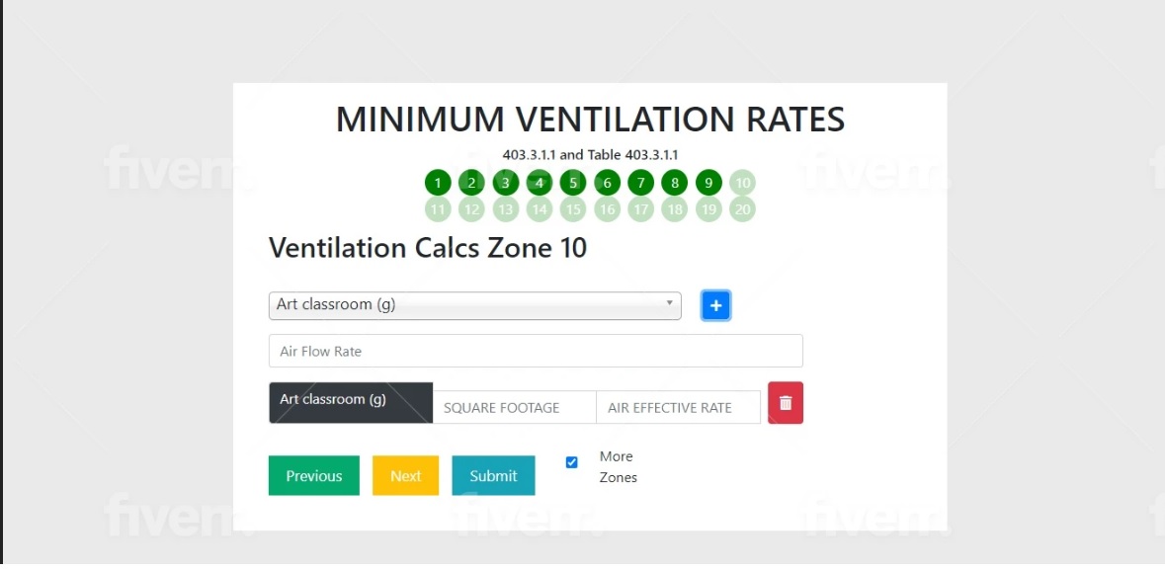Go to zone step 20 circle
Viewport: 1165px width, 570px height.
pyautogui.click(x=742, y=208)
